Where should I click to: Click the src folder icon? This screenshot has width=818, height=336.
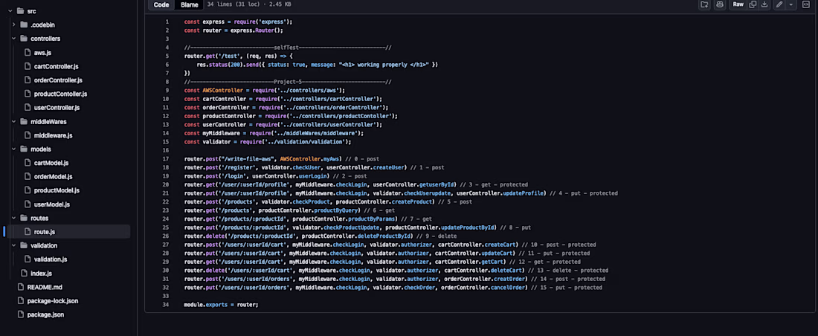(x=20, y=11)
